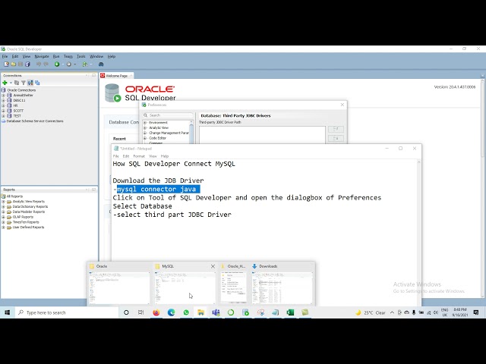The height and width of the screenshot is (364, 486).
Task: Expand Analytic View Reports folder
Action: (x=3, y=202)
